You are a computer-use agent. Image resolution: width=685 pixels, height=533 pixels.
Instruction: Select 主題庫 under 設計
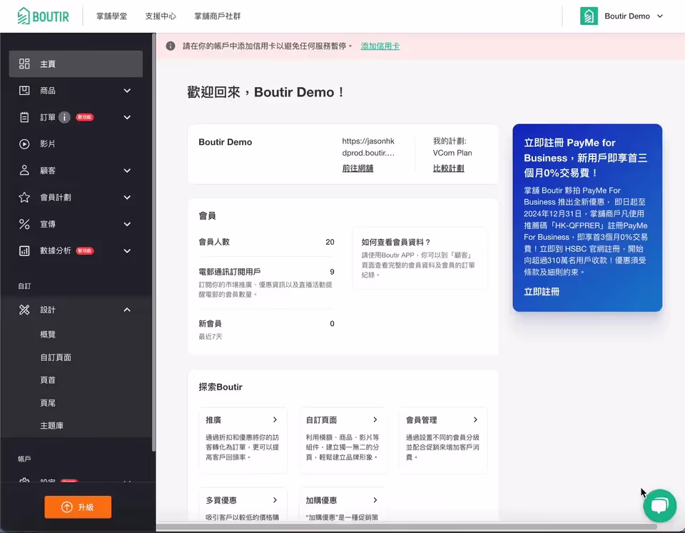click(x=51, y=425)
